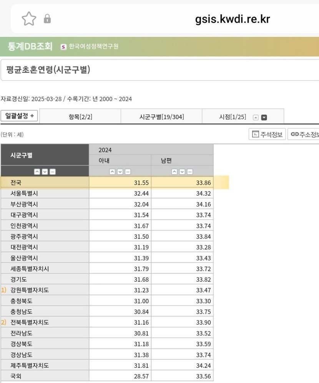Sort 아내 column descending with down arrow
The image size is (319, 383).
tap(120, 172)
